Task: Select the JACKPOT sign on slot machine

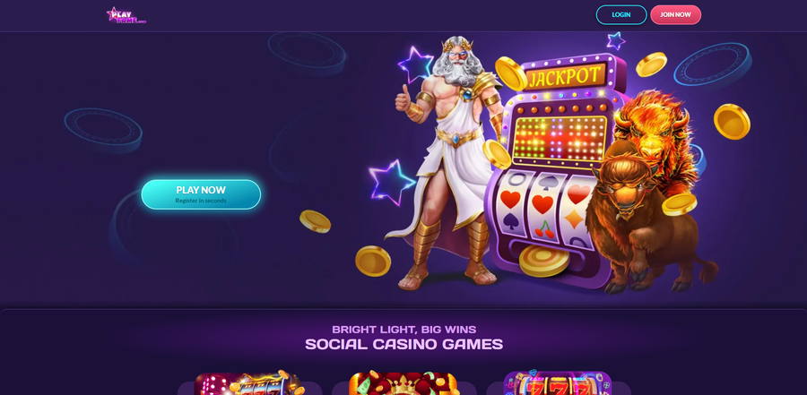Action: tap(565, 77)
